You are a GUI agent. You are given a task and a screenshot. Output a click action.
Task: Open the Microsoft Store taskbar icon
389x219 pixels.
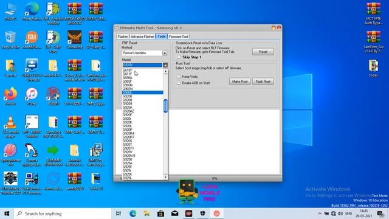click(x=160, y=214)
